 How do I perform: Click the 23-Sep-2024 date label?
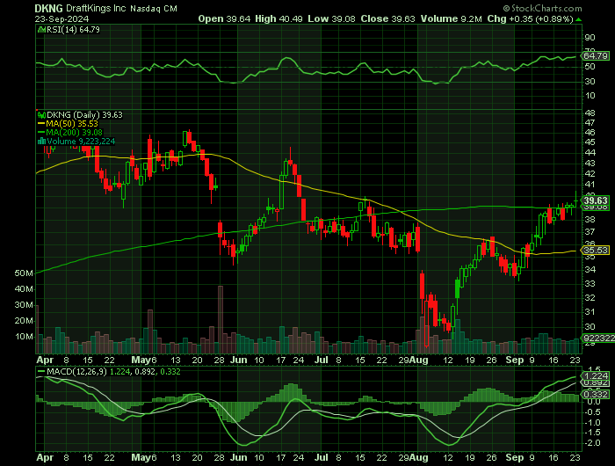tap(61, 18)
